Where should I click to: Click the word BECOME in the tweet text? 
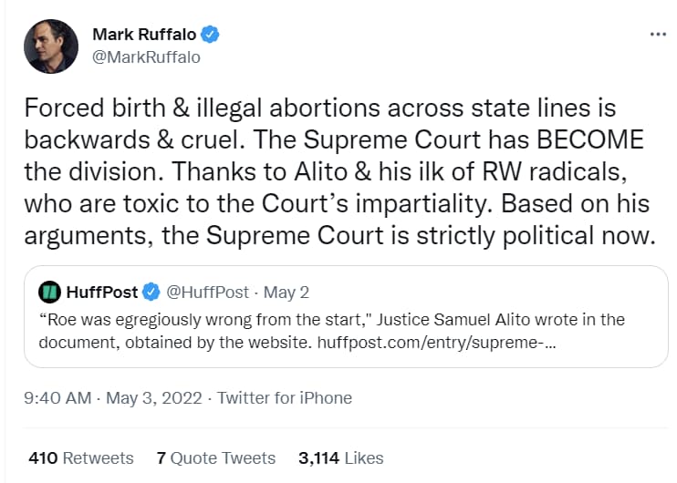pyautogui.click(x=589, y=139)
